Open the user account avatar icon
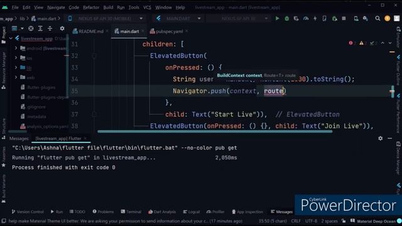The height and width of the screenshot is (226, 402). 397,18
